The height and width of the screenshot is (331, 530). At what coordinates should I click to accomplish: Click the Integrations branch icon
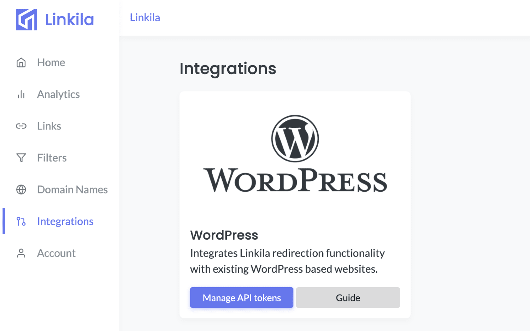point(21,221)
